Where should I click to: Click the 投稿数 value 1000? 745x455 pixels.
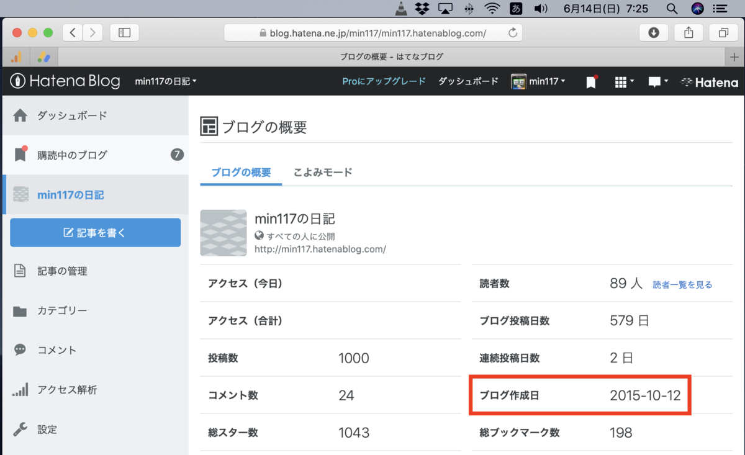(x=354, y=358)
